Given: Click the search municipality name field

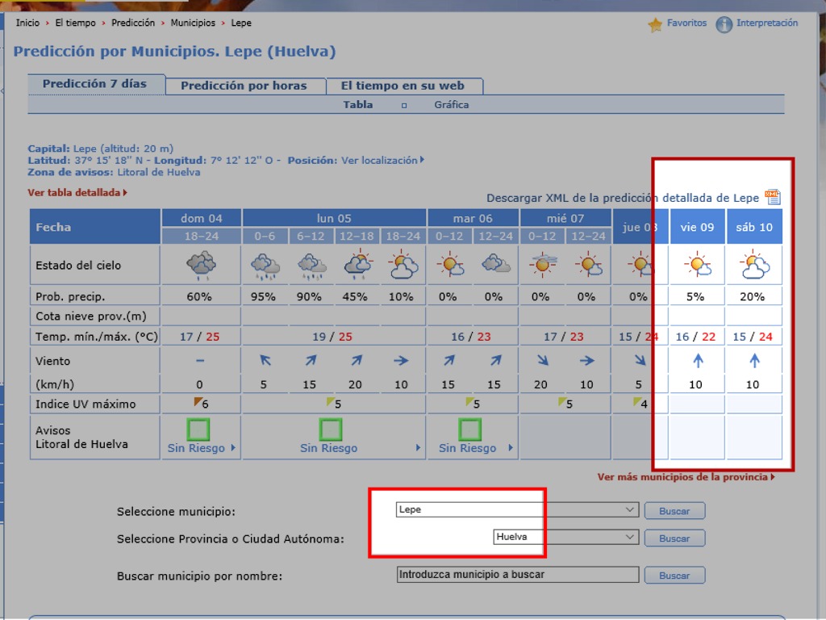Looking at the screenshot, I should click(x=517, y=575).
